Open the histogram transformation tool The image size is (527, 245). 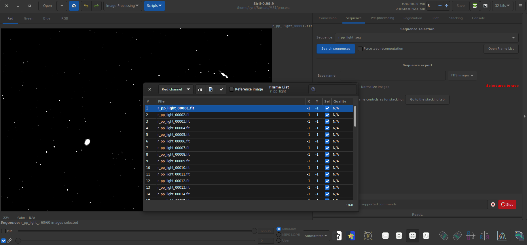point(502,236)
